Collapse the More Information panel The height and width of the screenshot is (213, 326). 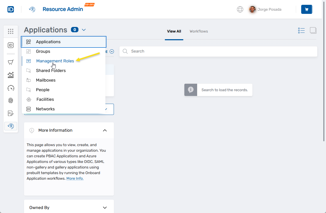coord(105,130)
